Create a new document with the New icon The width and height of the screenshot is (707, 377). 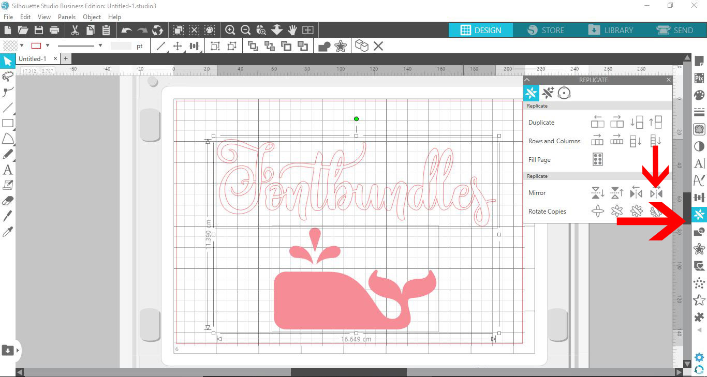tap(8, 30)
